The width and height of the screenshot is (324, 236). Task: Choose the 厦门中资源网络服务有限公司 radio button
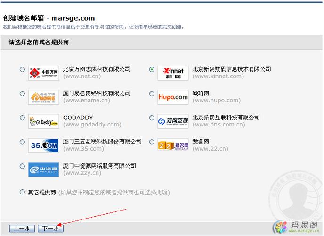point(22,166)
